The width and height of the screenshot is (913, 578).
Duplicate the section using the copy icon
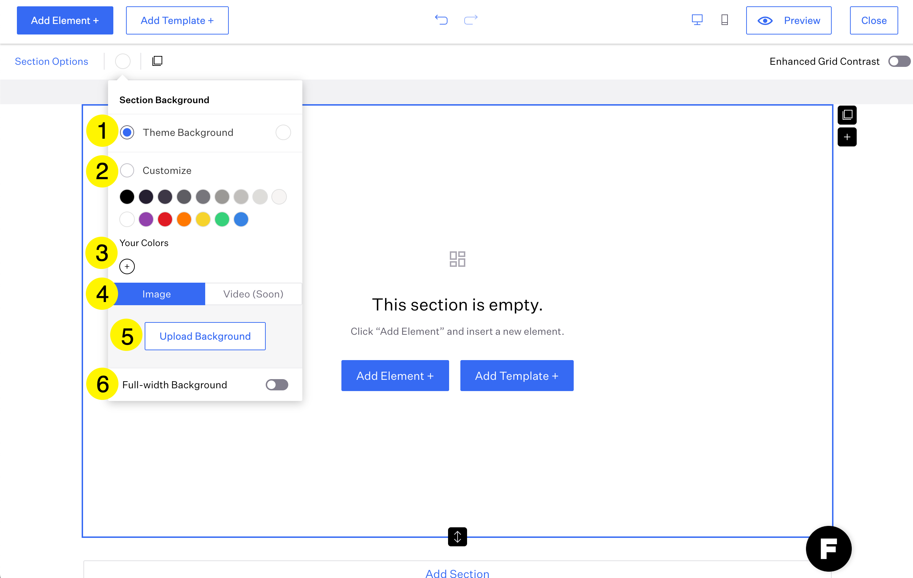pos(157,61)
